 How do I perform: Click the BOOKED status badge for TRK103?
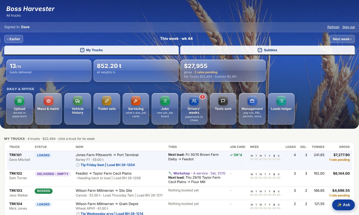[44, 191]
